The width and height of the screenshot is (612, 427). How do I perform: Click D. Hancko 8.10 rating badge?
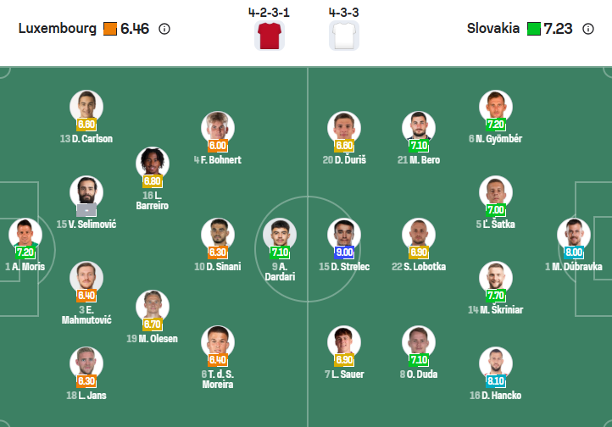[x=496, y=381]
